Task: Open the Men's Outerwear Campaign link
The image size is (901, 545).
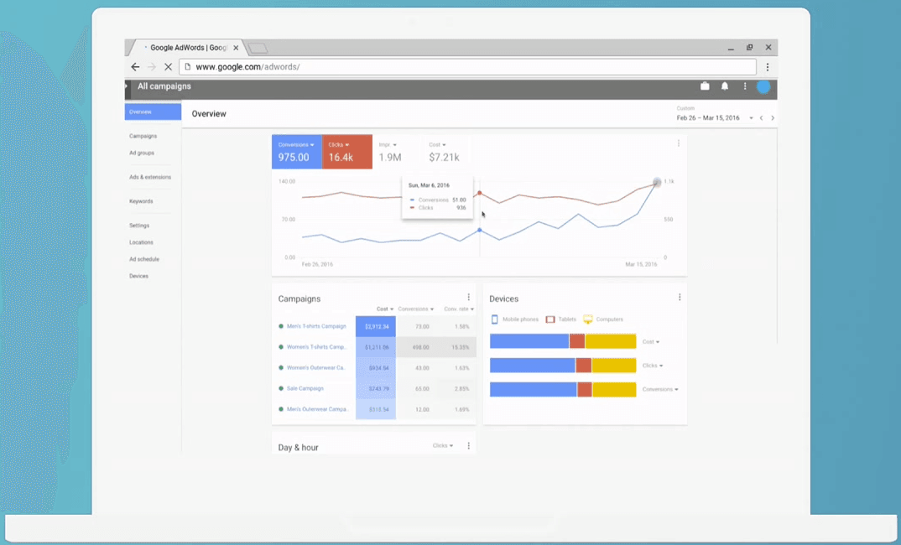Action: [x=317, y=409]
